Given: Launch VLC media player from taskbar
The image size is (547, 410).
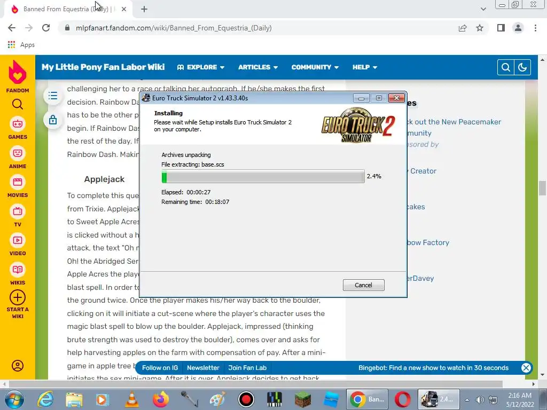Looking at the screenshot, I should pos(131,399).
